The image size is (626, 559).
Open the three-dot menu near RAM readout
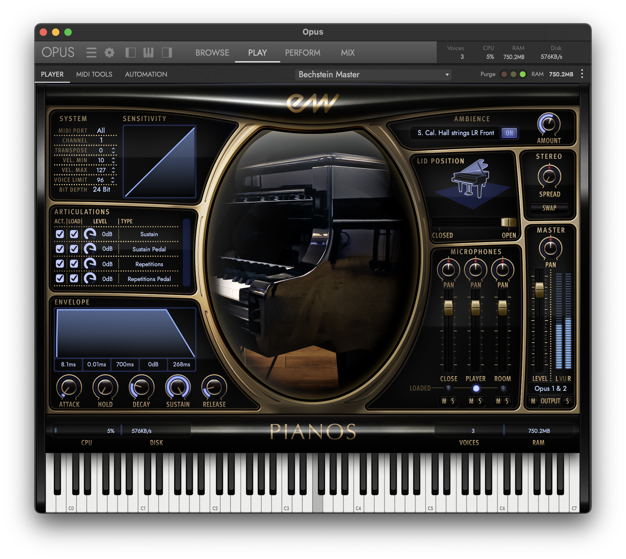[582, 74]
